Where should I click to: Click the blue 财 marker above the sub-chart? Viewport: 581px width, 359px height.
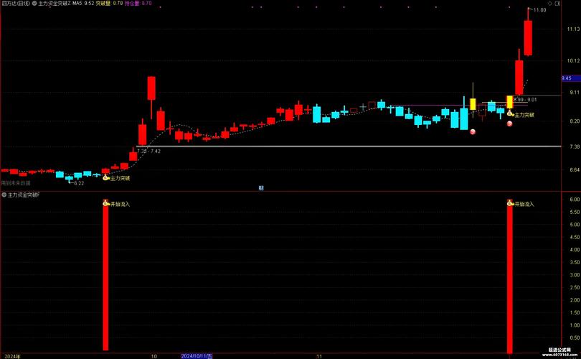(x=260, y=188)
